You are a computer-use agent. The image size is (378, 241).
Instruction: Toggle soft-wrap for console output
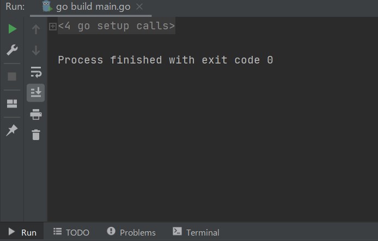click(36, 72)
